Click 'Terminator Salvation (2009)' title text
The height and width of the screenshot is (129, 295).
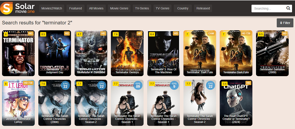(x=272, y=71)
